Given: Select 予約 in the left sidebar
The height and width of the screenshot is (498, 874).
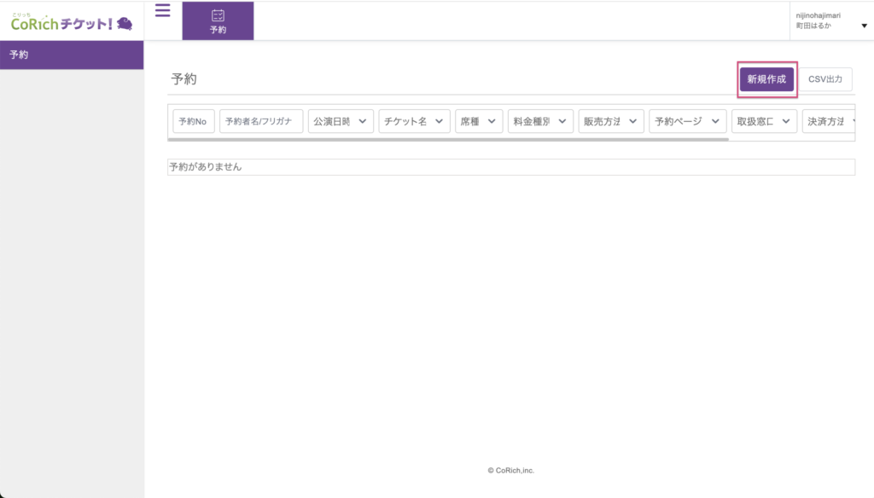Looking at the screenshot, I should click(72, 55).
